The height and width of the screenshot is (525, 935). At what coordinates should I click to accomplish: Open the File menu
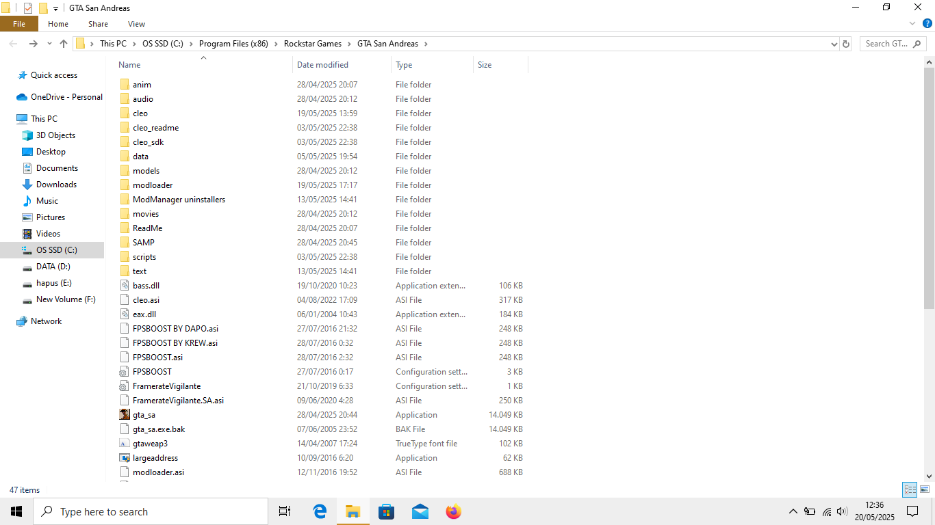(x=19, y=24)
